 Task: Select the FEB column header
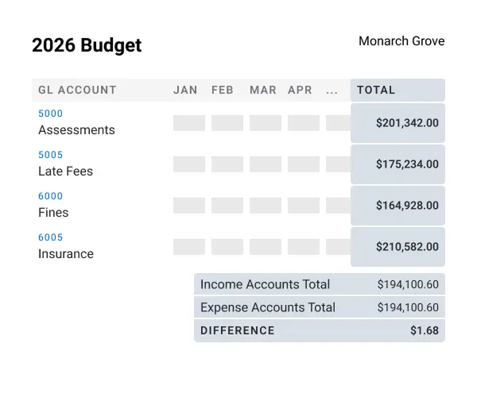pos(223,91)
